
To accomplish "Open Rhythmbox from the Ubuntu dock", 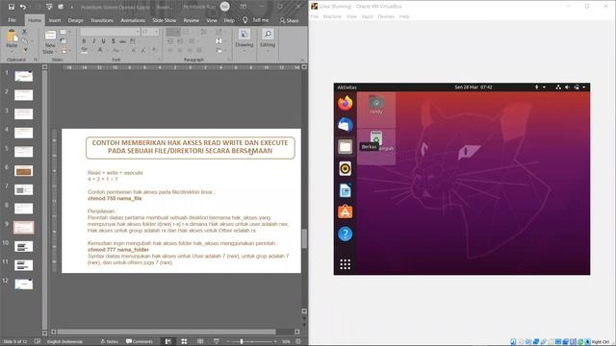I will pyautogui.click(x=345, y=169).
